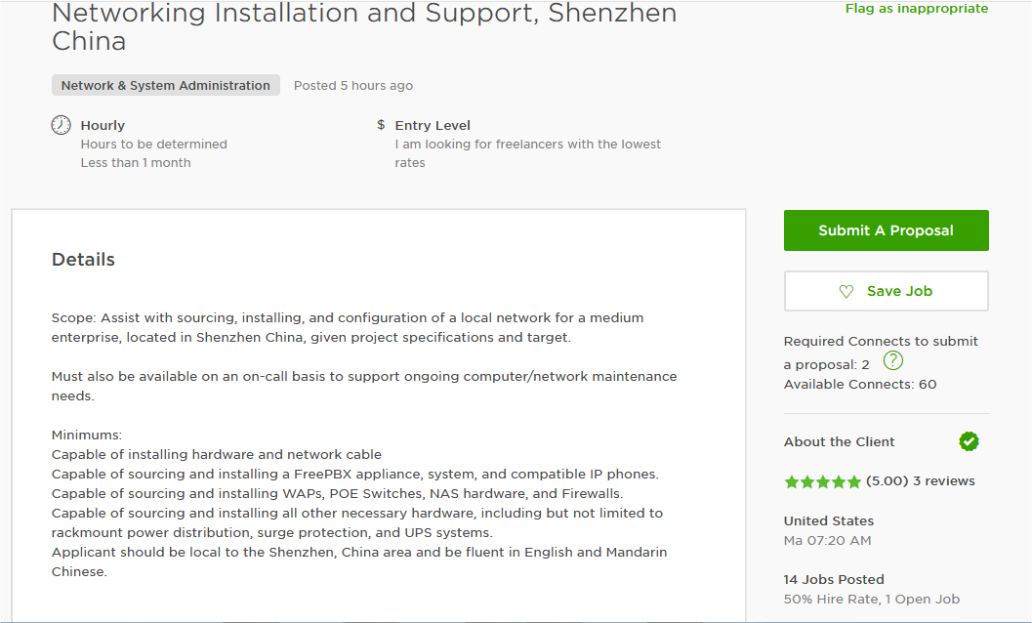
Task: Open the Connects help question mark icon
Action: (892, 361)
